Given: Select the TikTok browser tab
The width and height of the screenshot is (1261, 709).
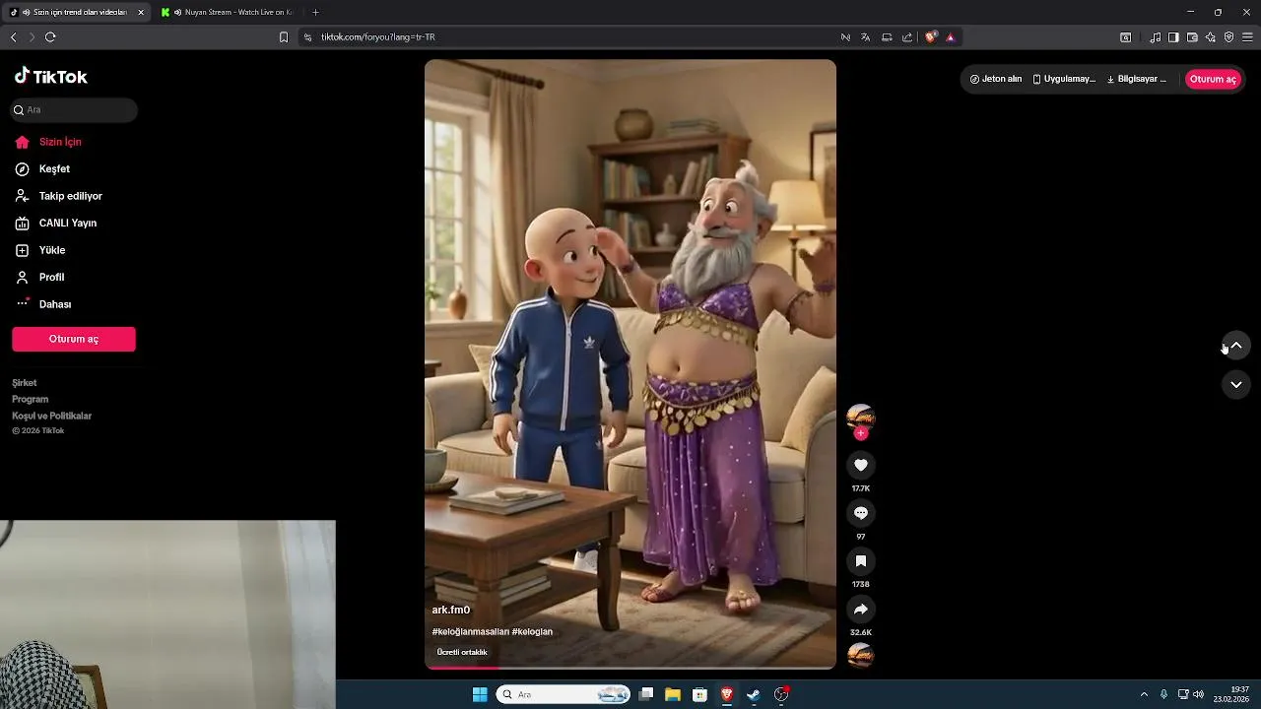Looking at the screenshot, I should [77, 12].
